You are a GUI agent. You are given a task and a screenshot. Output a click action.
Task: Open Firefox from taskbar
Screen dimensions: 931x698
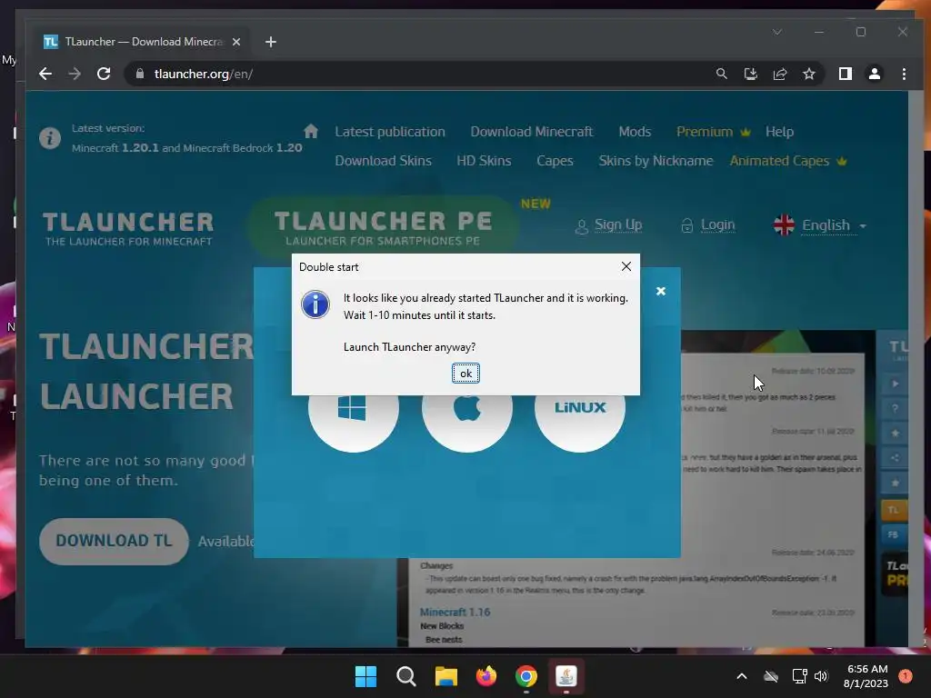coord(486,676)
